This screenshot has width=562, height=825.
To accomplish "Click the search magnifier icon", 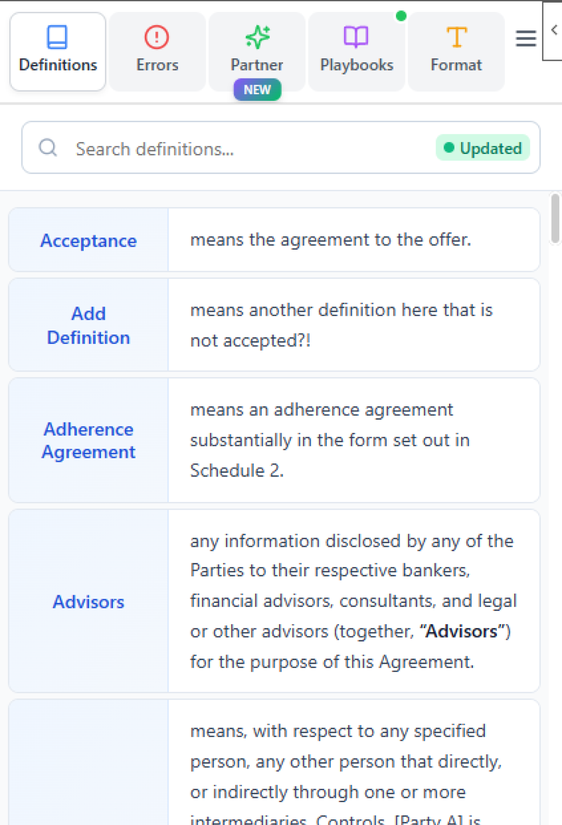I will (48, 148).
